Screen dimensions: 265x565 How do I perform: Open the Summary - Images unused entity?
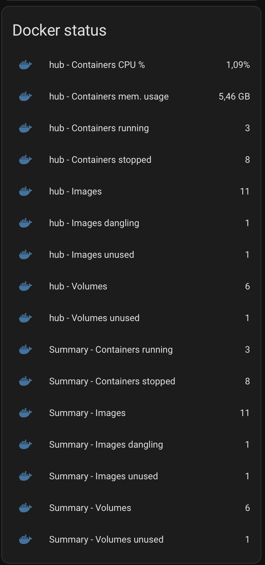(x=104, y=476)
